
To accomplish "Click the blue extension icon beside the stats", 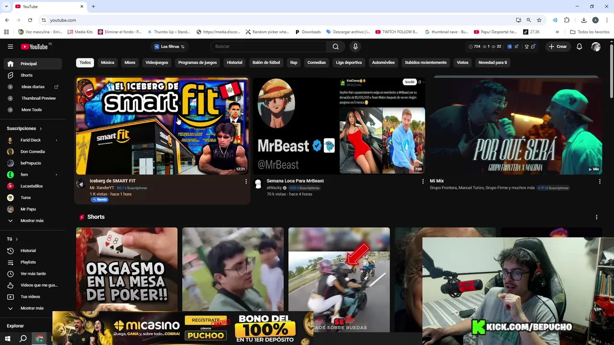I will pyautogui.click(x=509, y=46).
